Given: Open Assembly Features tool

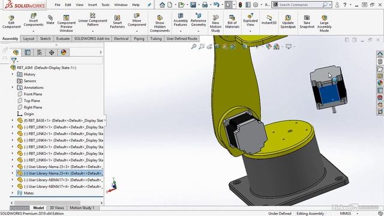Looking at the screenshot, I should click(x=181, y=20).
